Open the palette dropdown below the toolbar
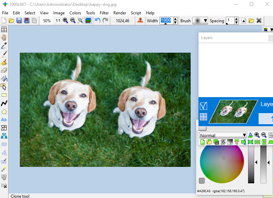 pos(268,30)
